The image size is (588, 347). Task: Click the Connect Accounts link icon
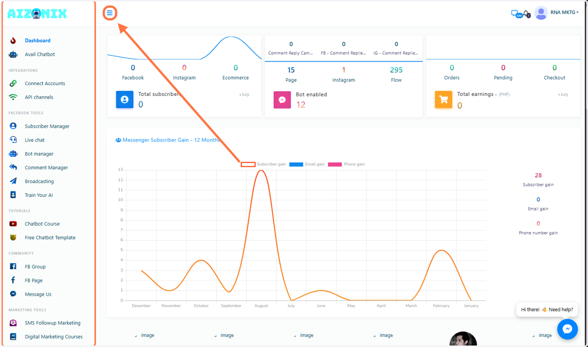coord(13,83)
